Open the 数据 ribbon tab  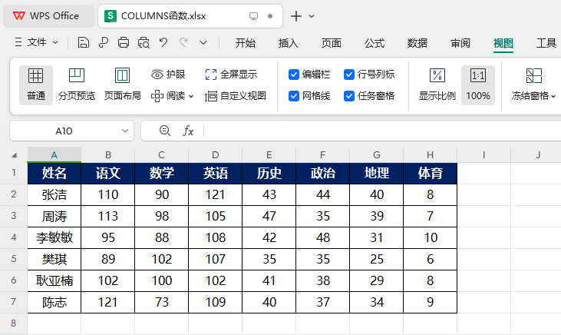[x=417, y=43]
